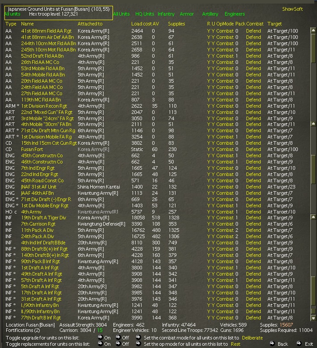The width and height of the screenshot is (317, 348).
Task: Toggle replacements Y for 7th Garrison Rgt
Action: [x=209, y=224]
